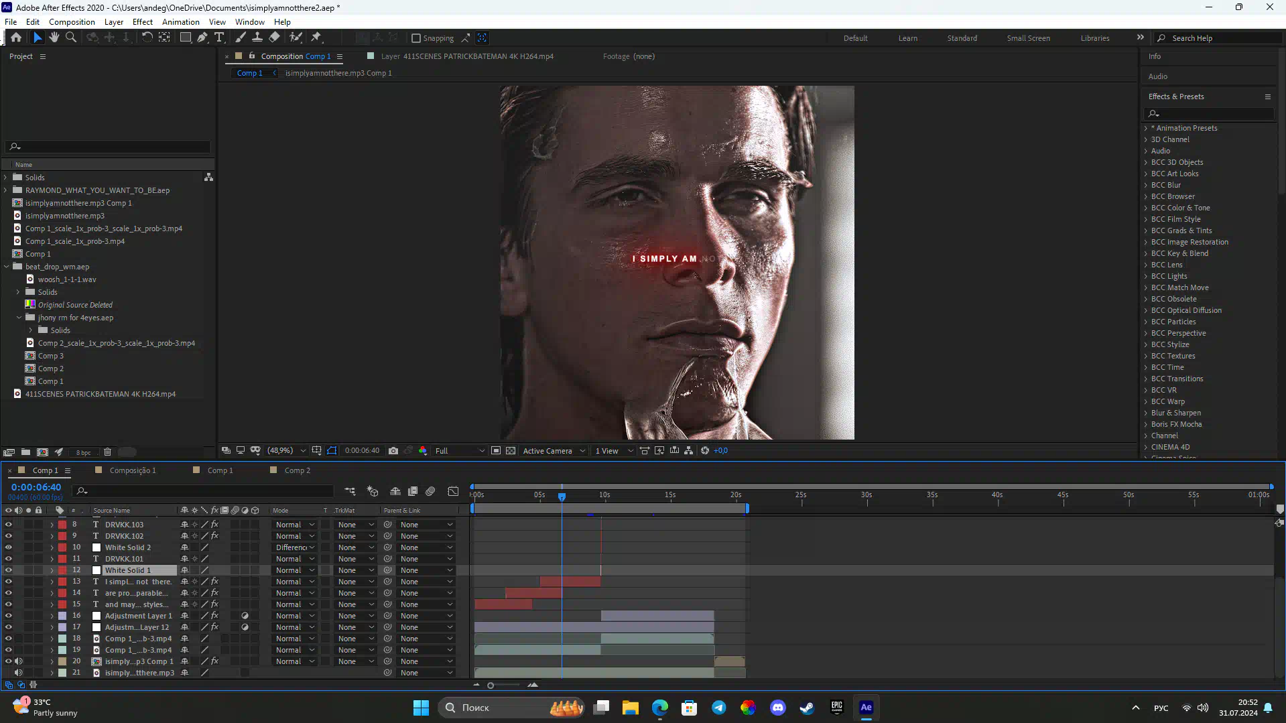Select the Roto Brush tool
The width and height of the screenshot is (1286, 723).
pyautogui.click(x=296, y=38)
